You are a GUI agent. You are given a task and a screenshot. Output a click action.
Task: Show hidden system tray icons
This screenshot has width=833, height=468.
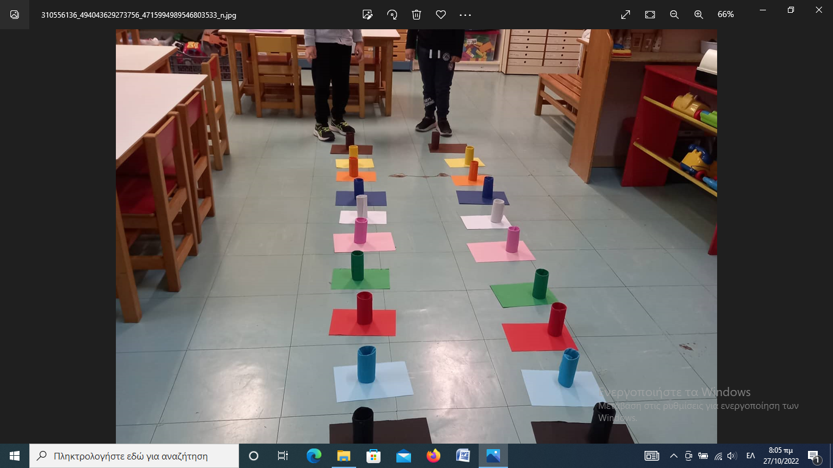[x=674, y=456]
